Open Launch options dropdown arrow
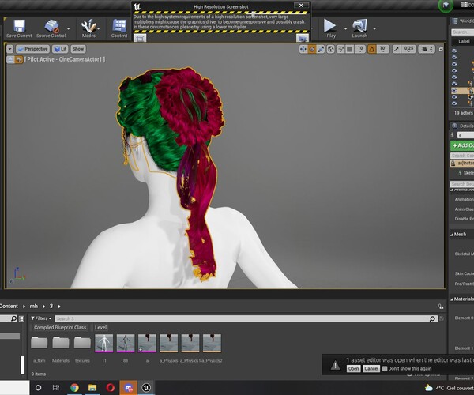474x395 pixels. (374, 28)
